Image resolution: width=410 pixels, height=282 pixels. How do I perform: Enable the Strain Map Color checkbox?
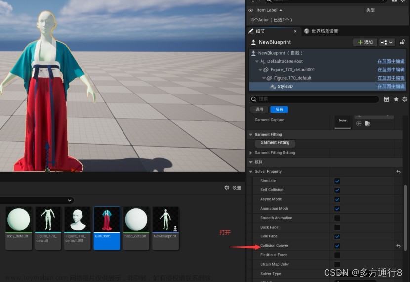point(337,265)
